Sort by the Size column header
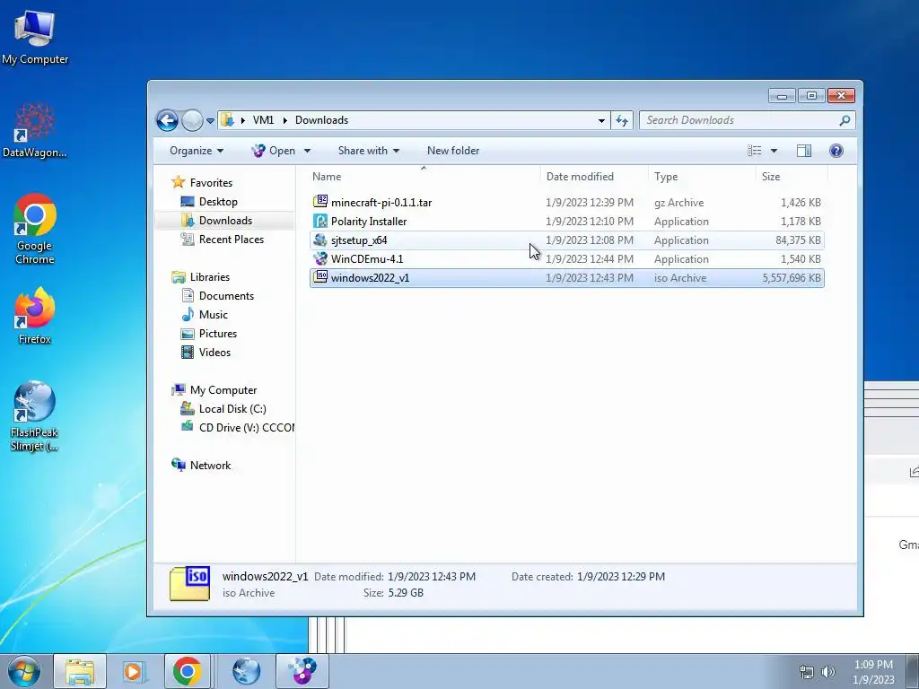This screenshot has width=919, height=689. [x=792, y=177]
